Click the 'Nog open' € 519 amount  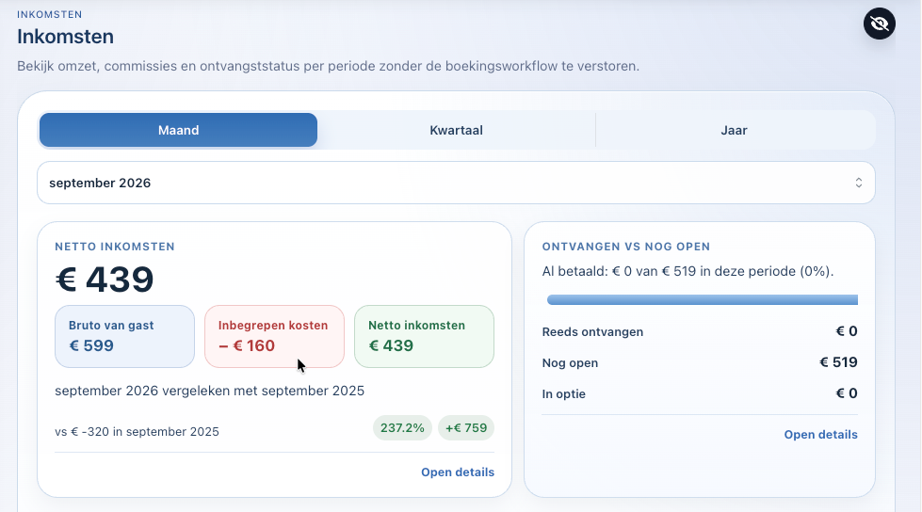point(838,362)
